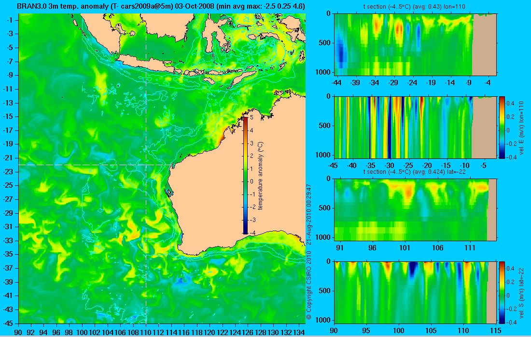Click the '-30' tick under the vel. E section
The width and height of the screenshot is (531, 337).
click(x=390, y=166)
